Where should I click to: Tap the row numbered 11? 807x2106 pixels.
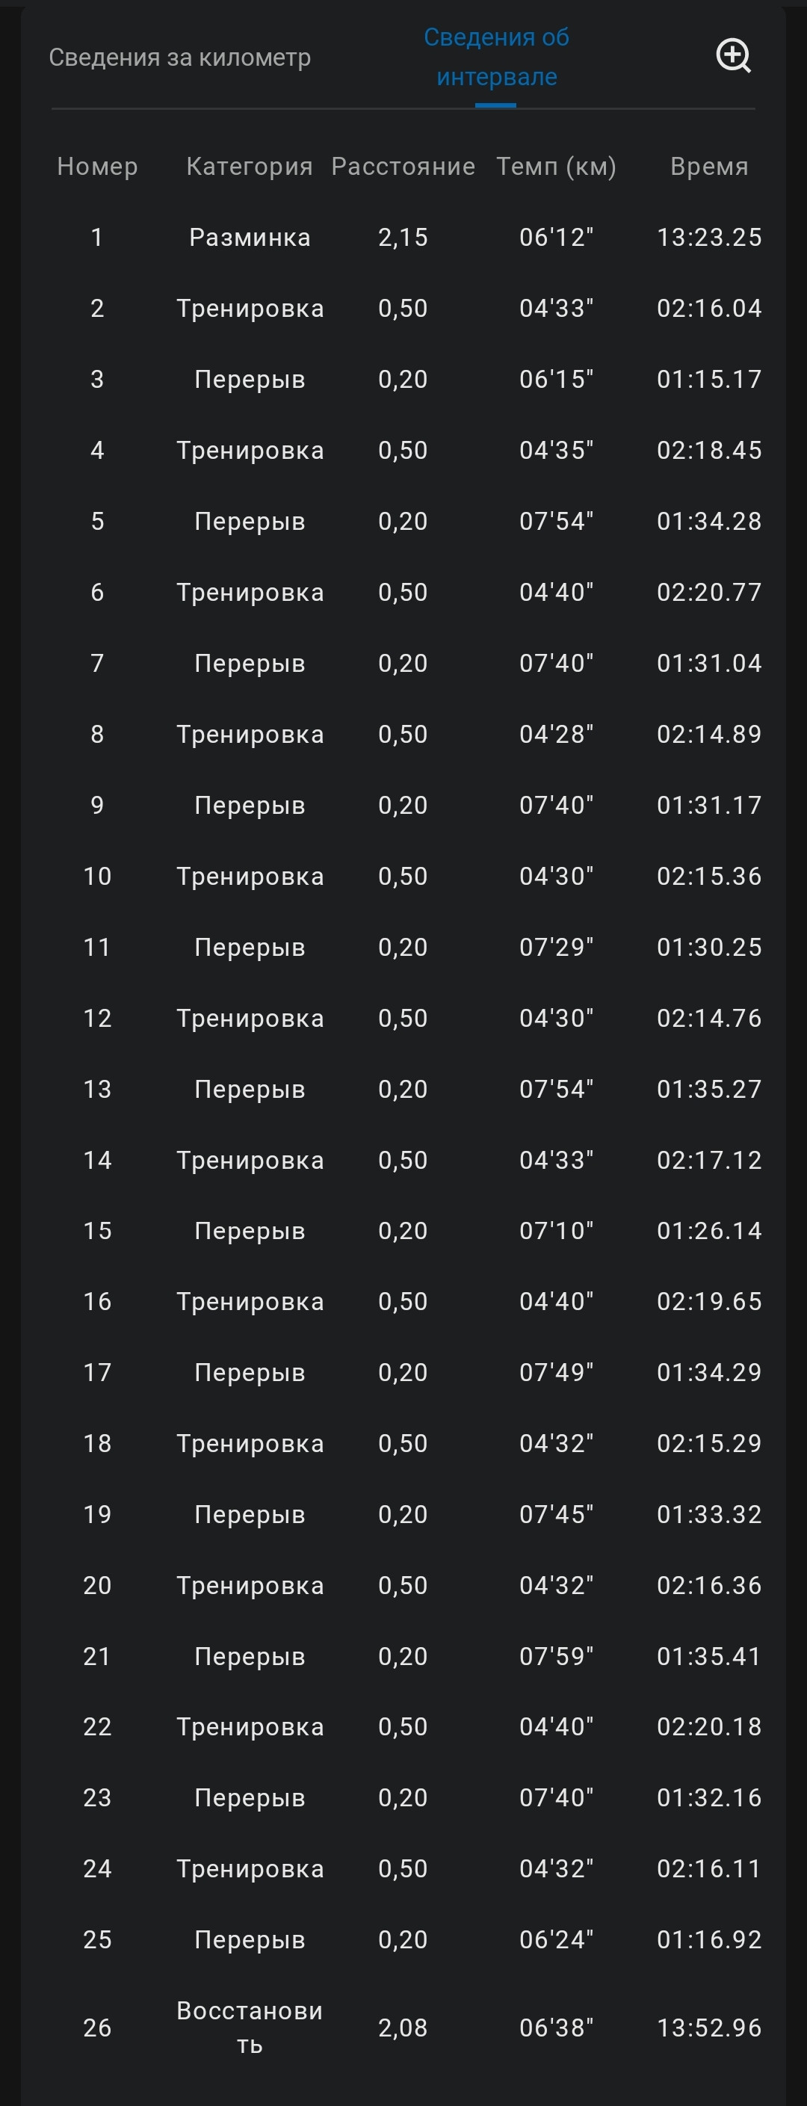click(x=403, y=947)
